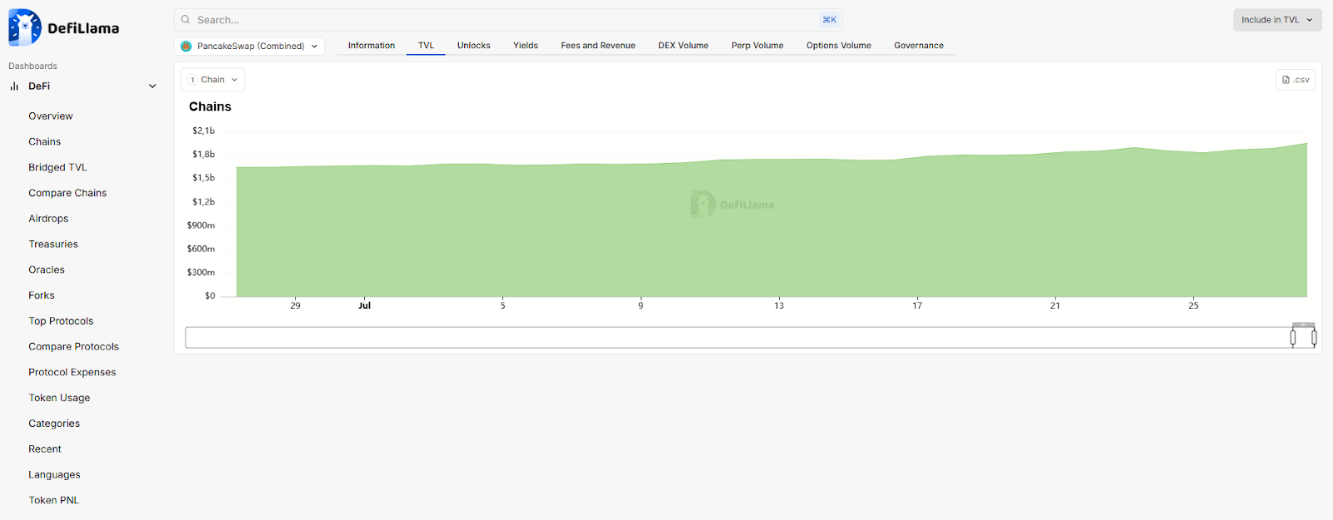
Task: Open the PancakeSwap (Combined) protocol dropdown
Action: click(250, 47)
